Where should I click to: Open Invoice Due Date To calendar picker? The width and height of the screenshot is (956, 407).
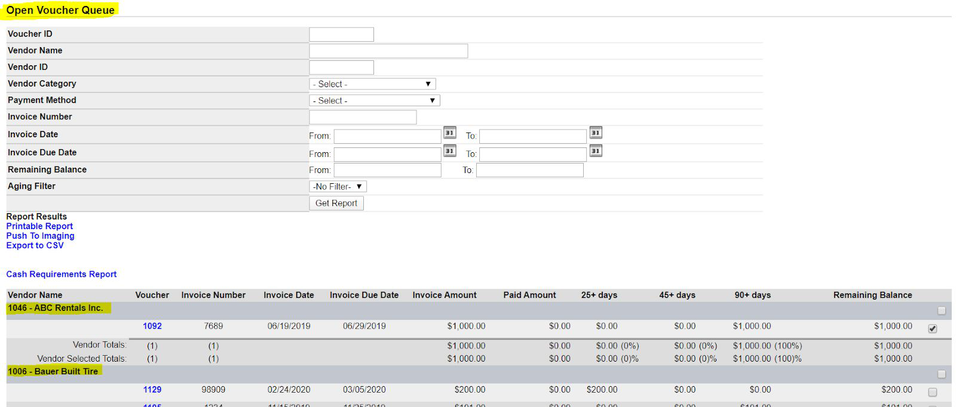[596, 151]
